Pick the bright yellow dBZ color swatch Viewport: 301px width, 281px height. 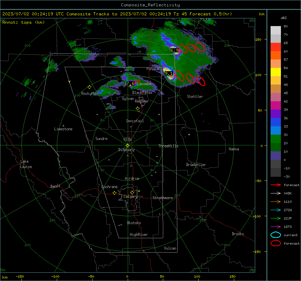coord(276,72)
